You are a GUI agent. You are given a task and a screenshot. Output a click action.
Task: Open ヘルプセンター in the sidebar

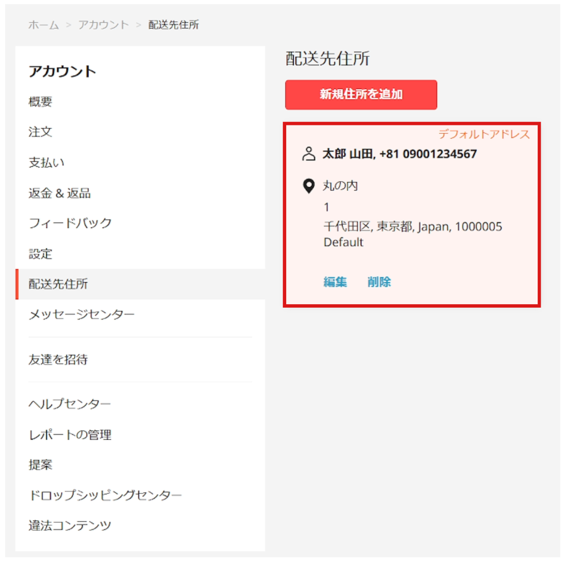pyautogui.click(x=70, y=404)
